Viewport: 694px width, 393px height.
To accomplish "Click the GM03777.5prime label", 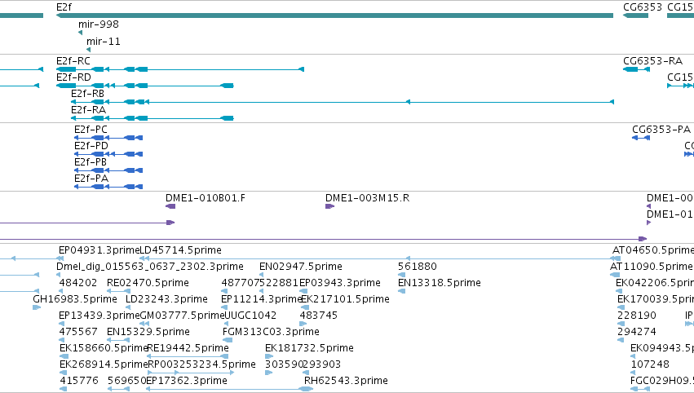I will click(x=183, y=316).
